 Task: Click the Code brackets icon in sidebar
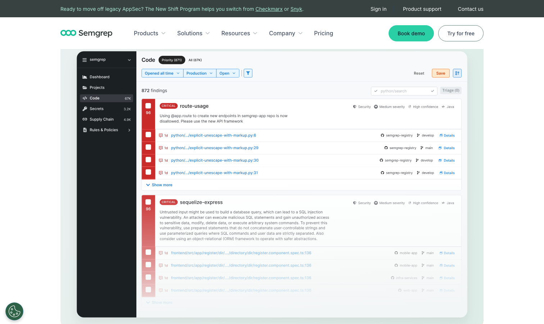[x=85, y=98]
